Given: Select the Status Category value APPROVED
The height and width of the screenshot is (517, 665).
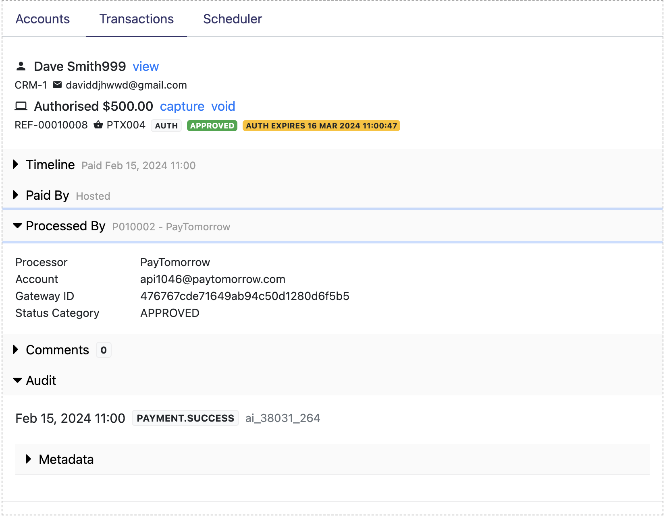Looking at the screenshot, I should [170, 313].
